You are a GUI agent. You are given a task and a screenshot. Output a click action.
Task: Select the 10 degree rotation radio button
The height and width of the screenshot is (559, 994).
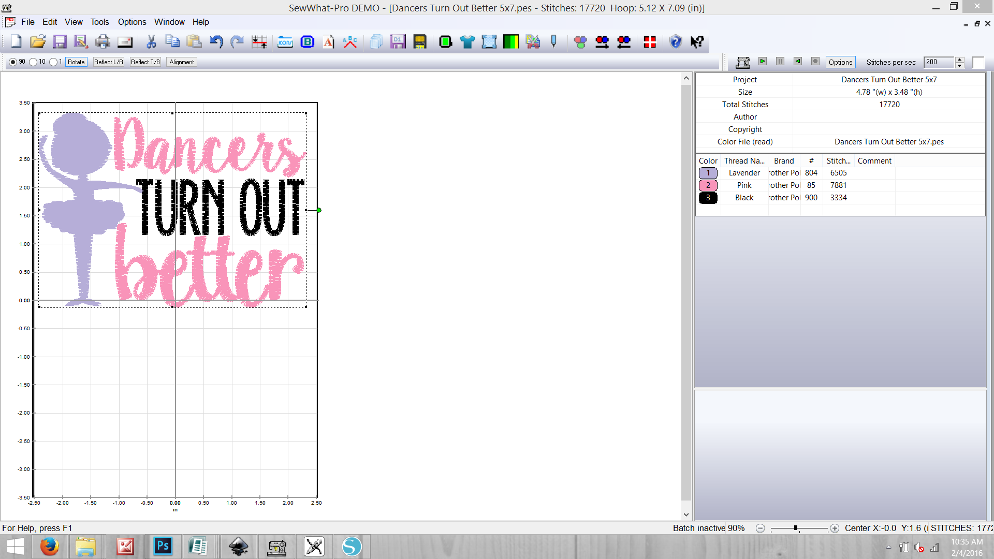[33, 62]
